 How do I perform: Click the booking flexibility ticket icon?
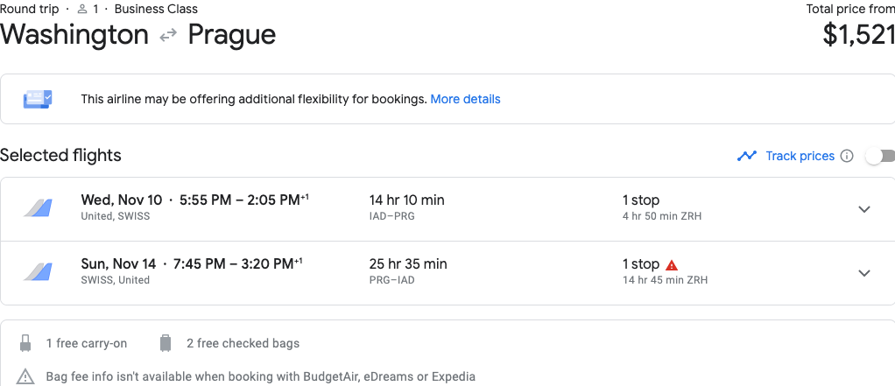tap(38, 99)
